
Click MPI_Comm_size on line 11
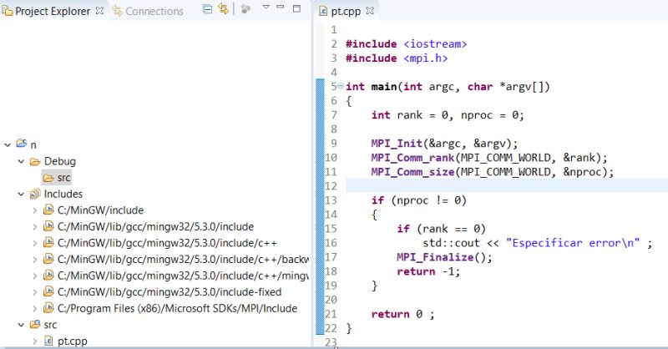coord(412,172)
